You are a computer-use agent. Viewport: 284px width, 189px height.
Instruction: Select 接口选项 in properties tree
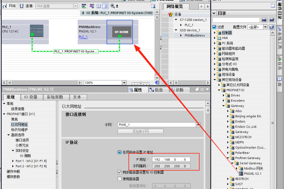pos(22,140)
